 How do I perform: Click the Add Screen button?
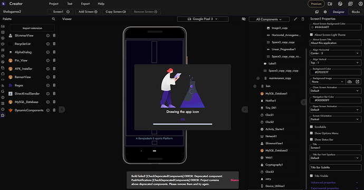click(88, 12)
